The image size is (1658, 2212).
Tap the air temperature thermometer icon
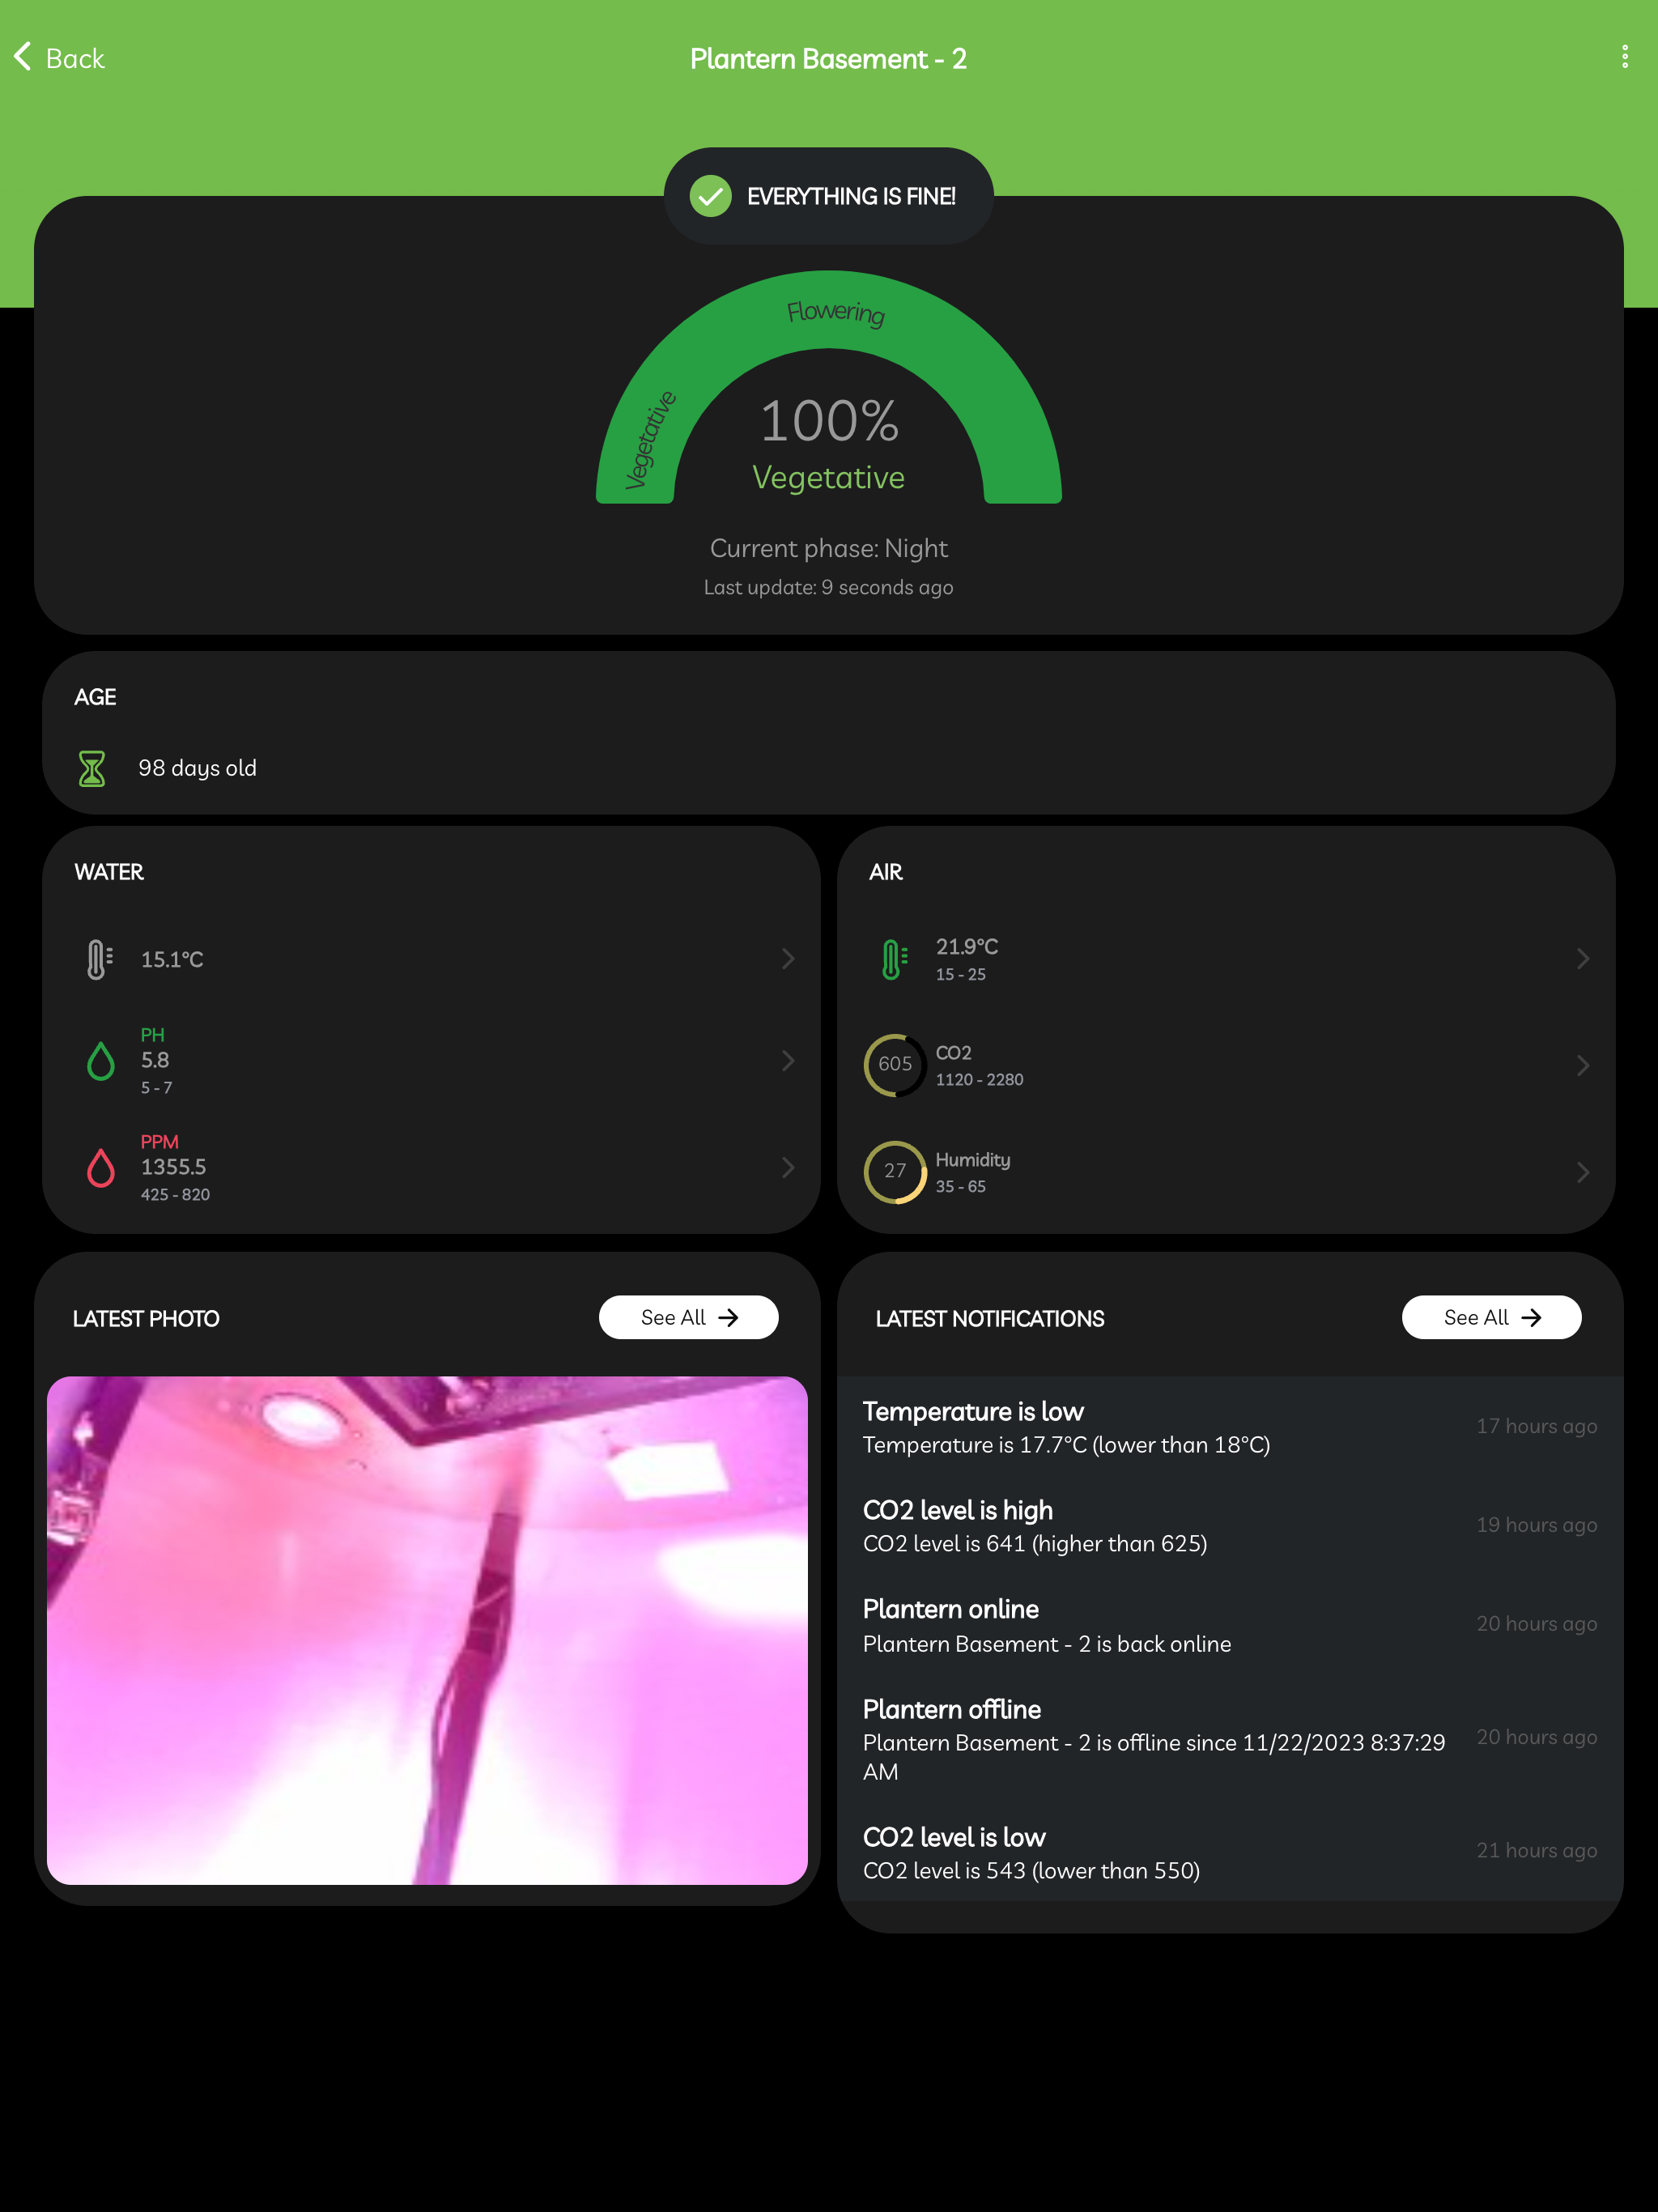pyautogui.click(x=894, y=959)
